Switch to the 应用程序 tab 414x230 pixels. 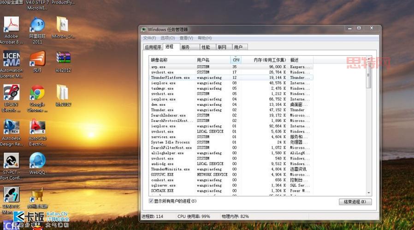(x=153, y=47)
